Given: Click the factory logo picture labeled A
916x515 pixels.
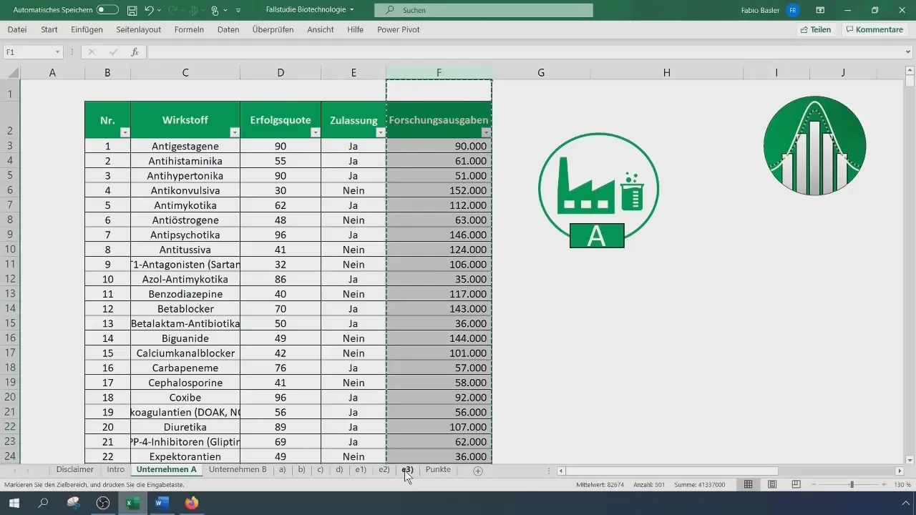Looking at the screenshot, I should [x=598, y=191].
